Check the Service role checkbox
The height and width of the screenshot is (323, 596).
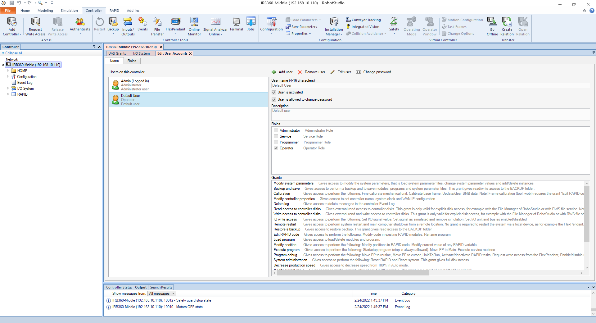click(x=276, y=136)
